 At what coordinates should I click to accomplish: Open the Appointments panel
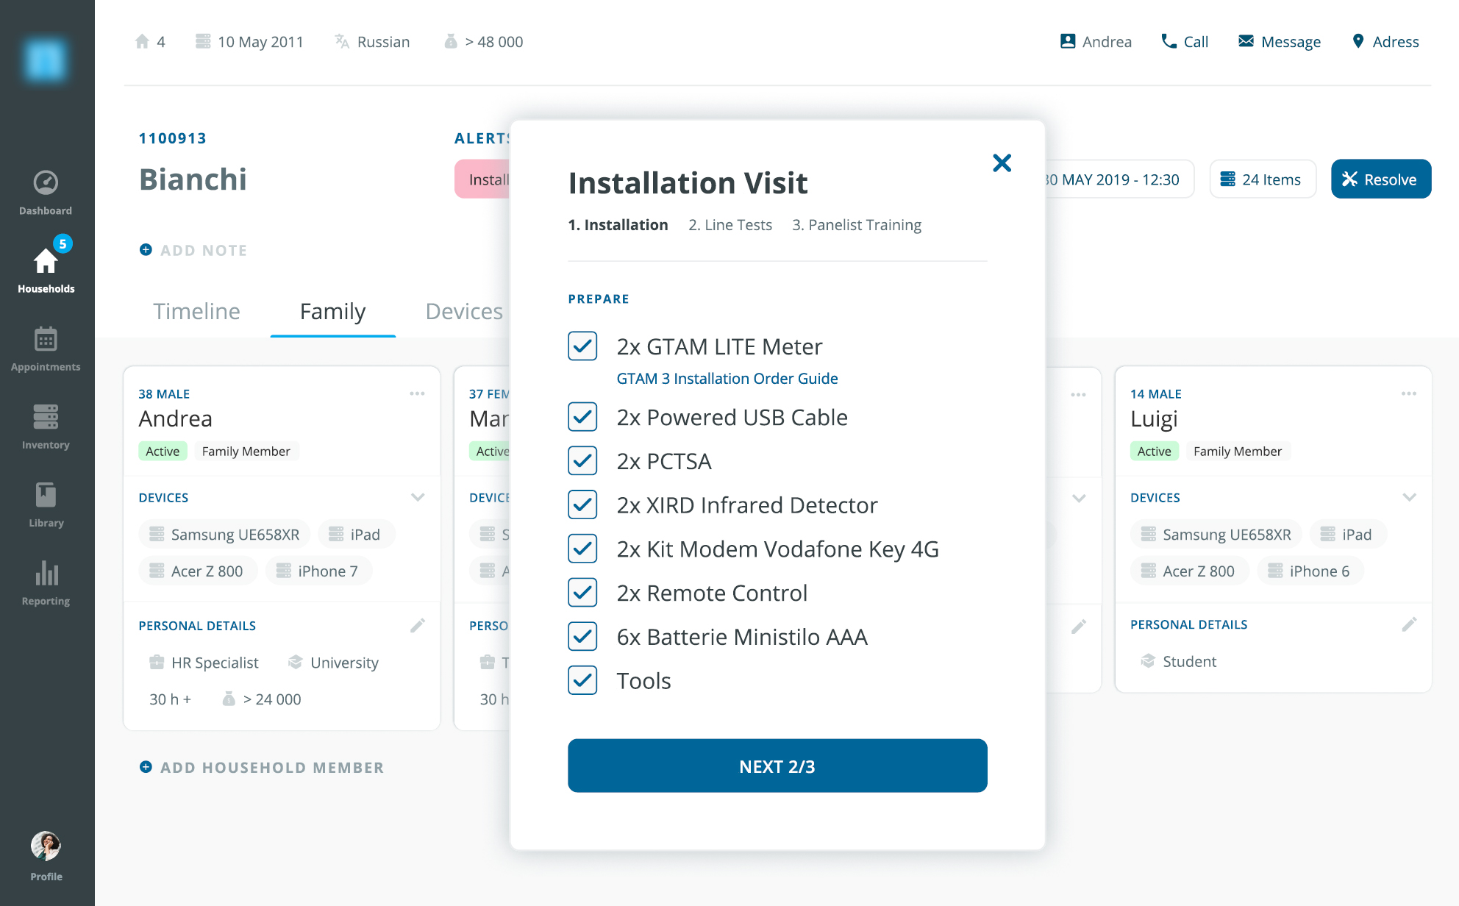click(46, 346)
